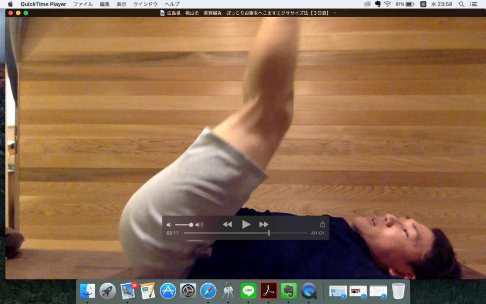Open Evernote menu bar helper icon

point(378,4)
